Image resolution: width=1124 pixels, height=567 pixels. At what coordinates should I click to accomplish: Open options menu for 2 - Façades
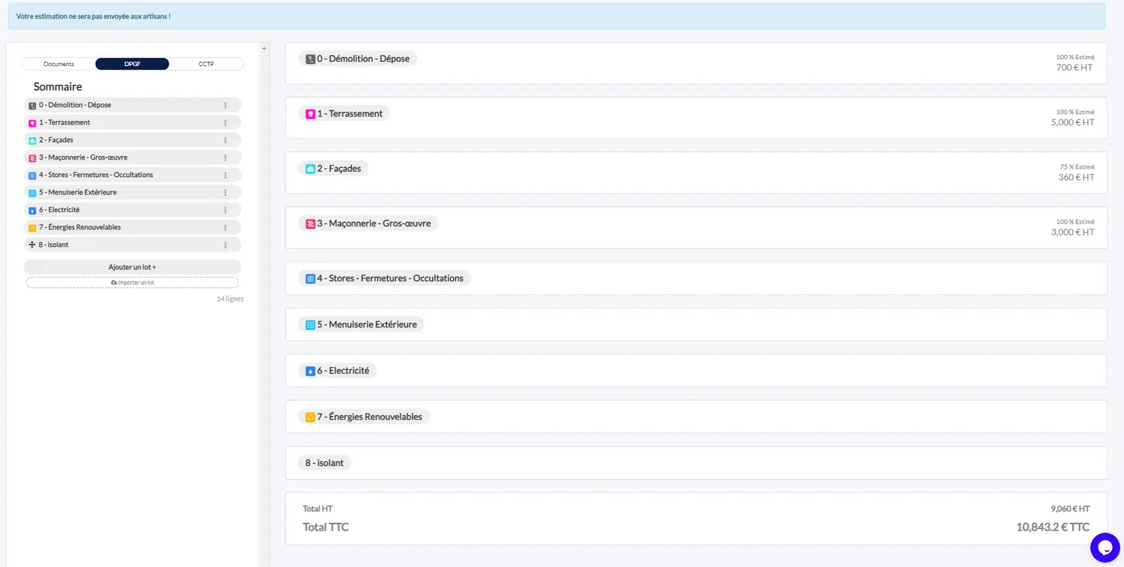(x=226, y=141)
